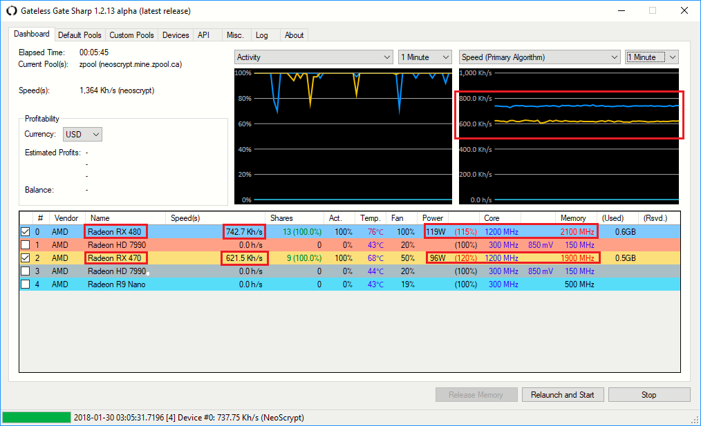The height and width of the screenshot is (426, 701).
Task: Click the resize grip in status bar corner
Action: [x=695, y=420]
